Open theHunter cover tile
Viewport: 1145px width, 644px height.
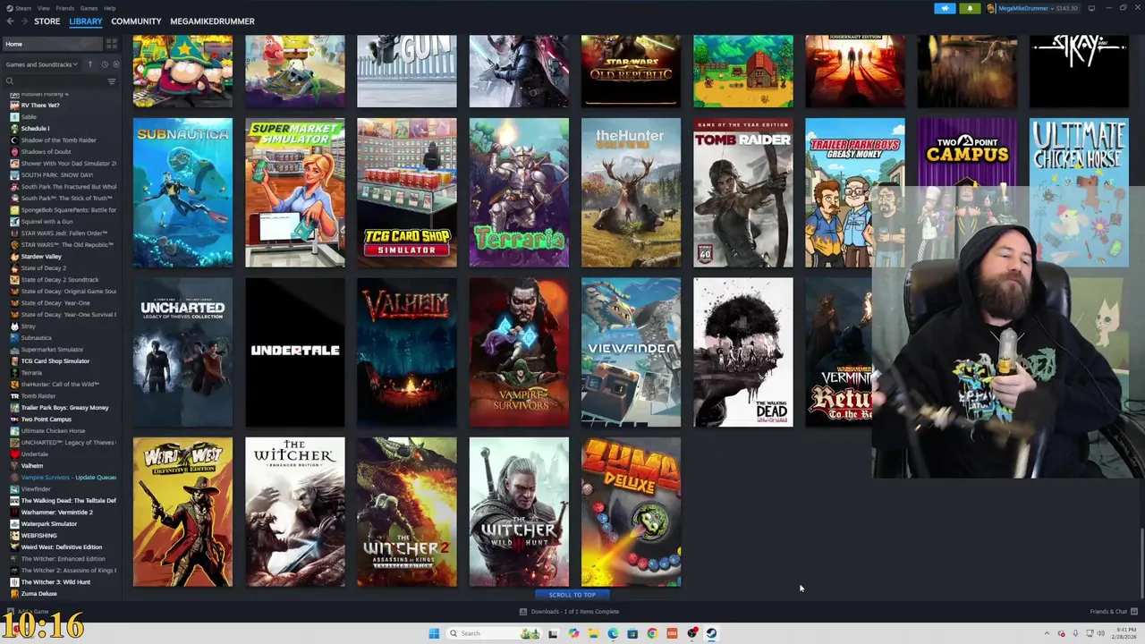[x=631, y=193]
